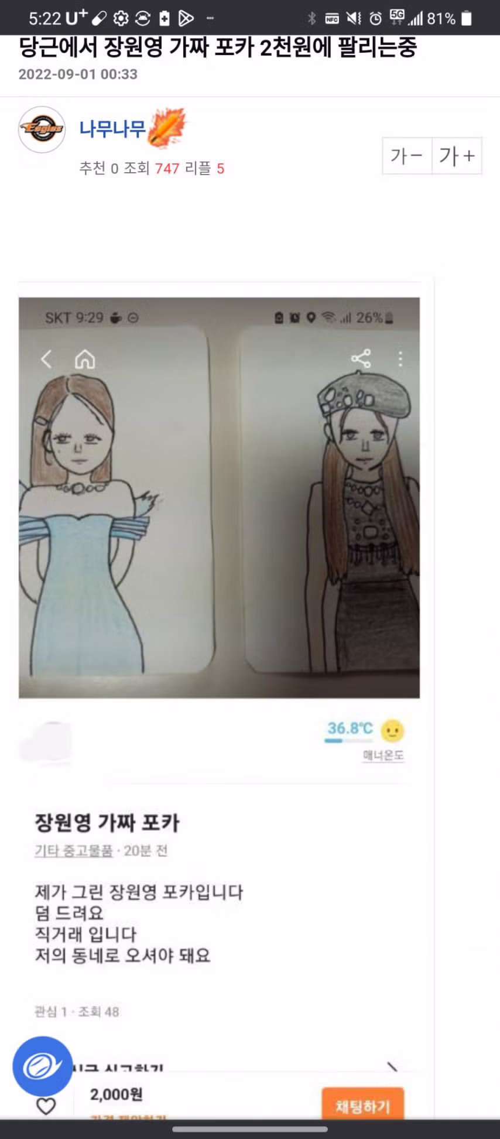Tap the manner temperature smiley face
This screenshot has height=1139, width=500.
[392, 730]
